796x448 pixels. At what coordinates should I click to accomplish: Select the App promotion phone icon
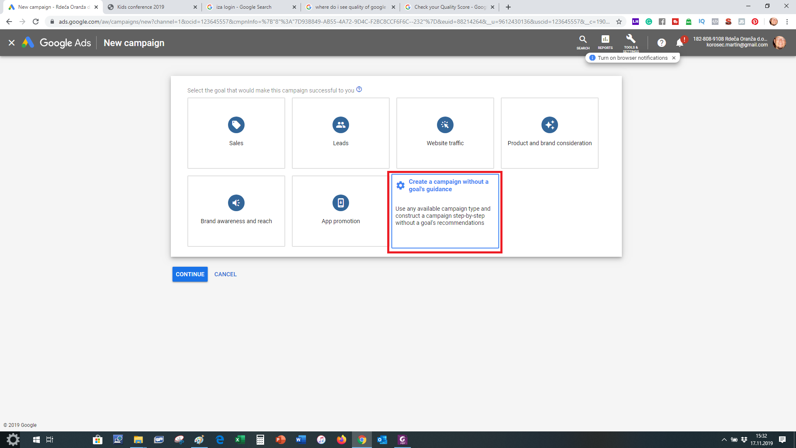pyautogui.click(x=340, y=203)
